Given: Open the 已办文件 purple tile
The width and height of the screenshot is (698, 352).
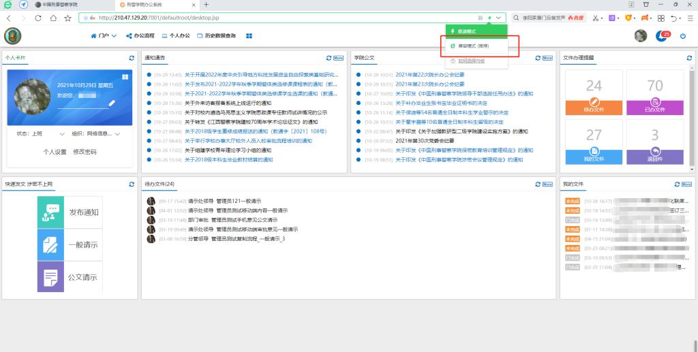Looking at the screenshot, I should point(654,93).
